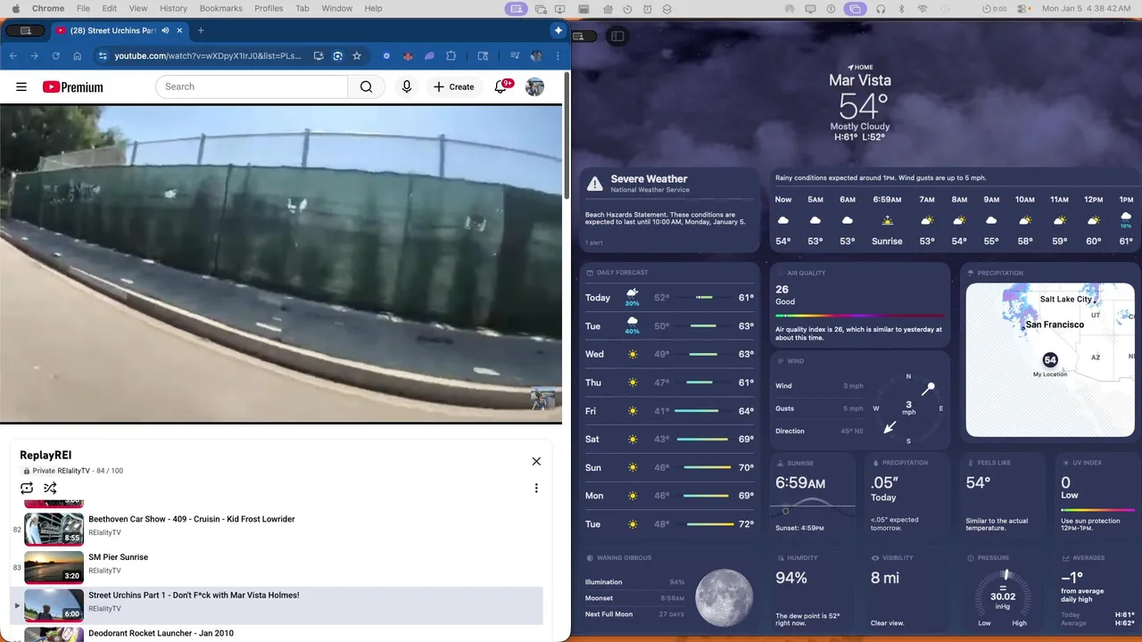The height and width of the screenshot is (642, 1142).
Task: Open the Window menu
Action: (336, 9)
